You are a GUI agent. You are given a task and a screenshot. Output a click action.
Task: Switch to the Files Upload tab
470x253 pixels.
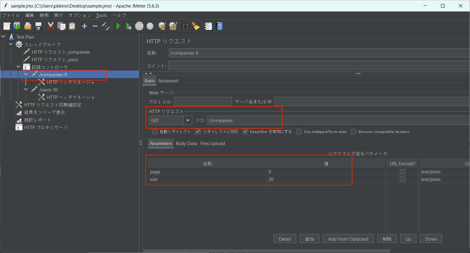point(213,144)
